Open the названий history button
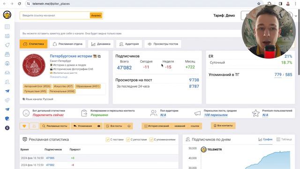Image resolution: width=300 pixels, height=169 pixels. 180,126
